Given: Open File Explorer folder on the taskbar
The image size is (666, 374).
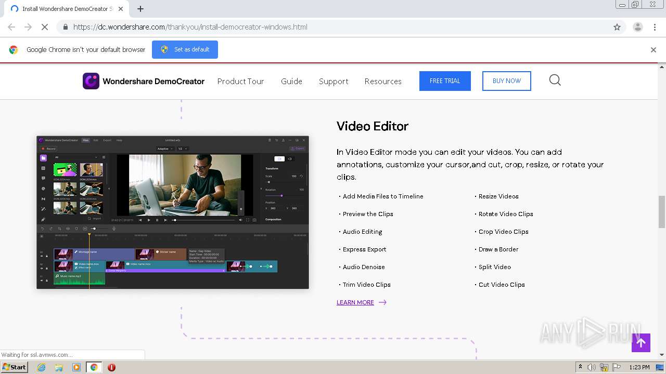Looking at the screenshot, I should [59, 367].
